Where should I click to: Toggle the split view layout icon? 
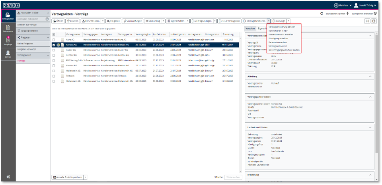tap(374, 21)
